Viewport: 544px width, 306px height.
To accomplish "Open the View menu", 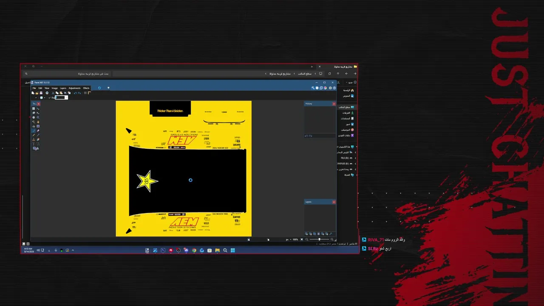I will (47, 88).
